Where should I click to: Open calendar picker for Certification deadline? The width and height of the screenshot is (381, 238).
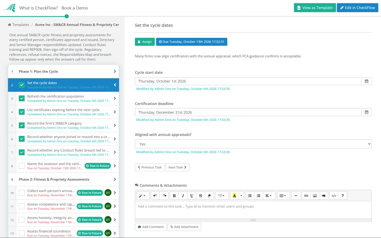coord(366,112)
